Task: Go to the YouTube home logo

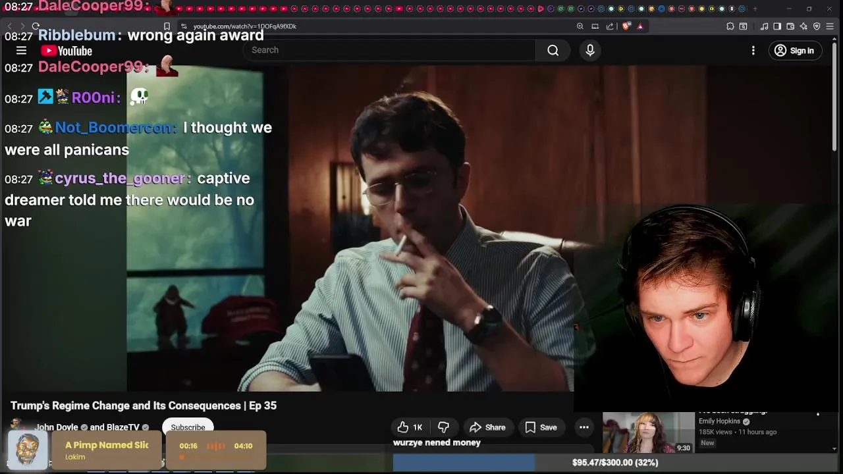Action: tap(67, 51)
